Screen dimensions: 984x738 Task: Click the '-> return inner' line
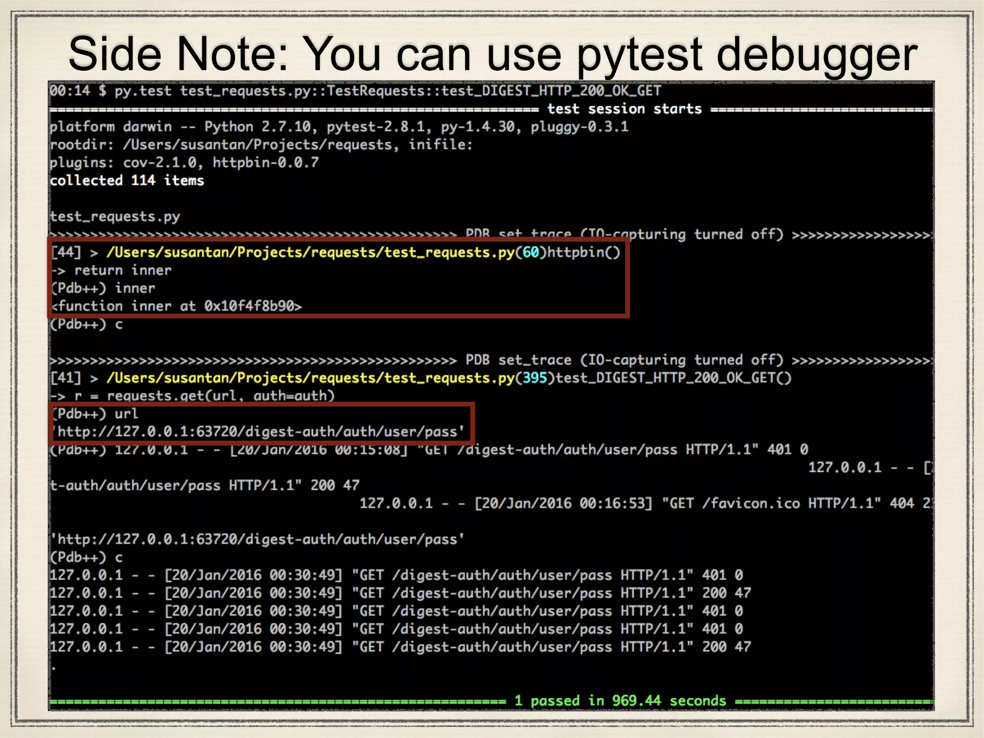[x=111, y=271]
